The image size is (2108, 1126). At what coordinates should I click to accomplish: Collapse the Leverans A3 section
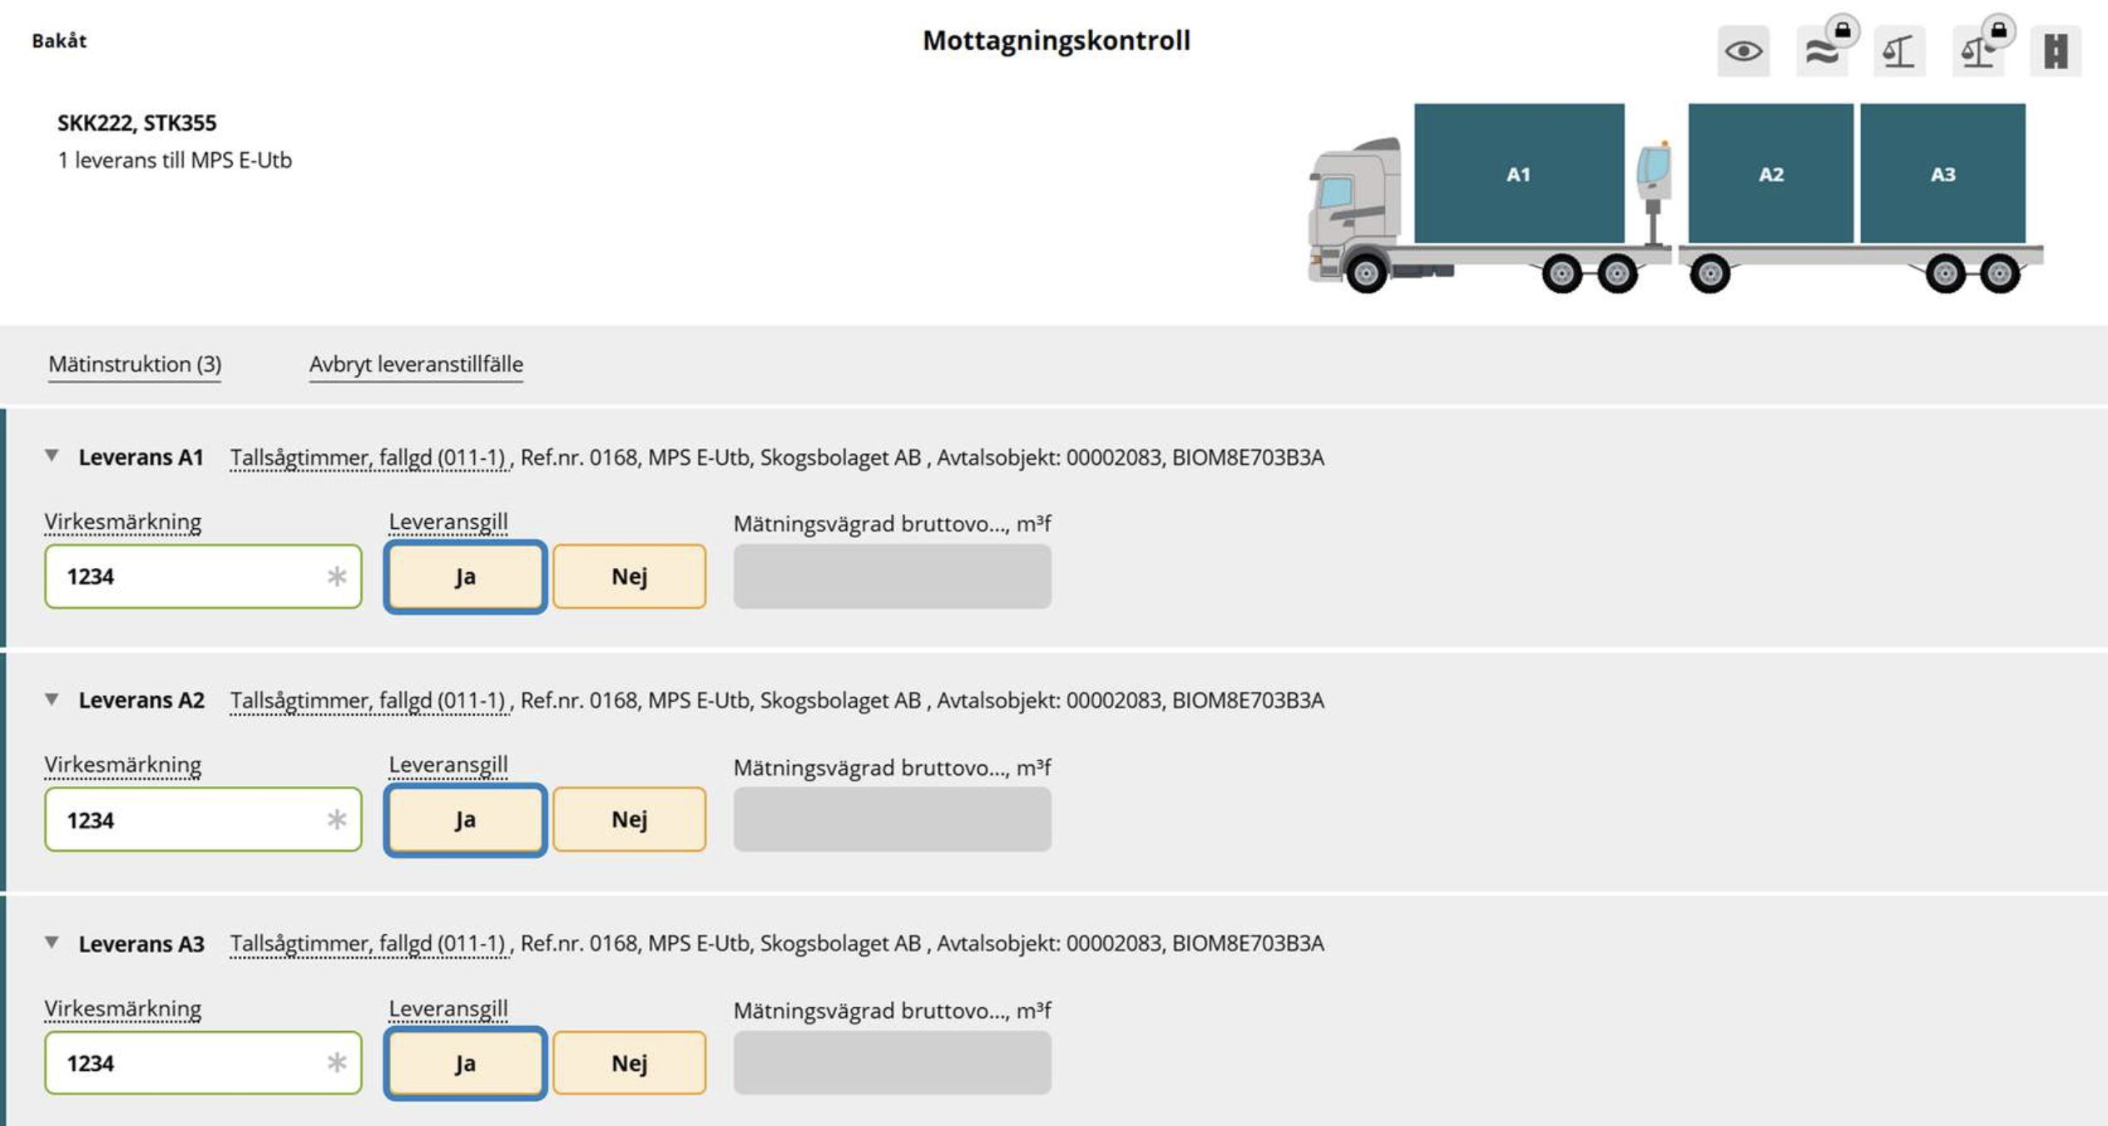52,942
